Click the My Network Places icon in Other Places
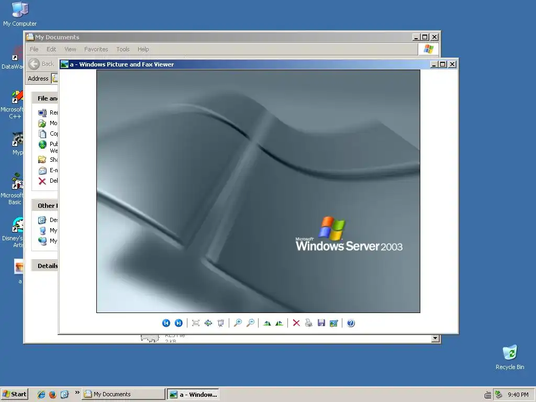 point(42,241)
